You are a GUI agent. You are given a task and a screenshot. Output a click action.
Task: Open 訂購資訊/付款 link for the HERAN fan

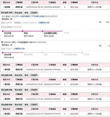pos(19,49)
